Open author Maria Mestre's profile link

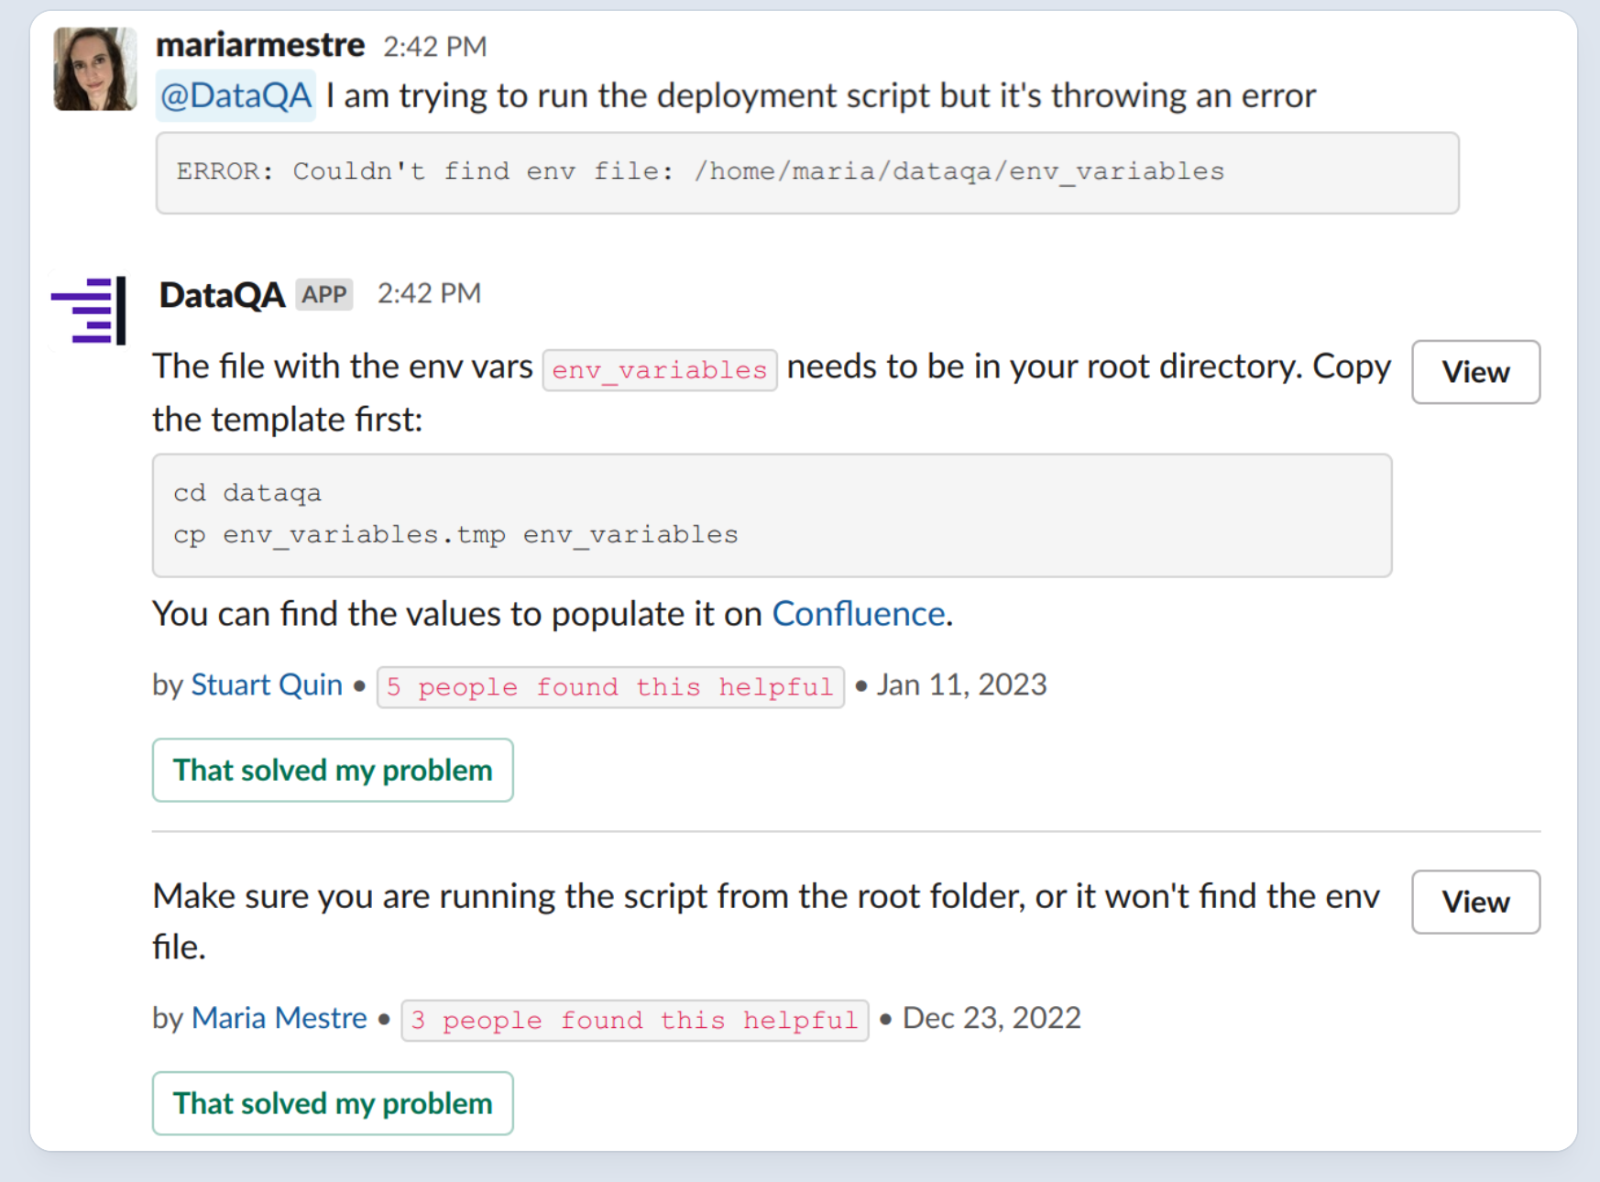pyautogui.click(x=279, y=1019)
